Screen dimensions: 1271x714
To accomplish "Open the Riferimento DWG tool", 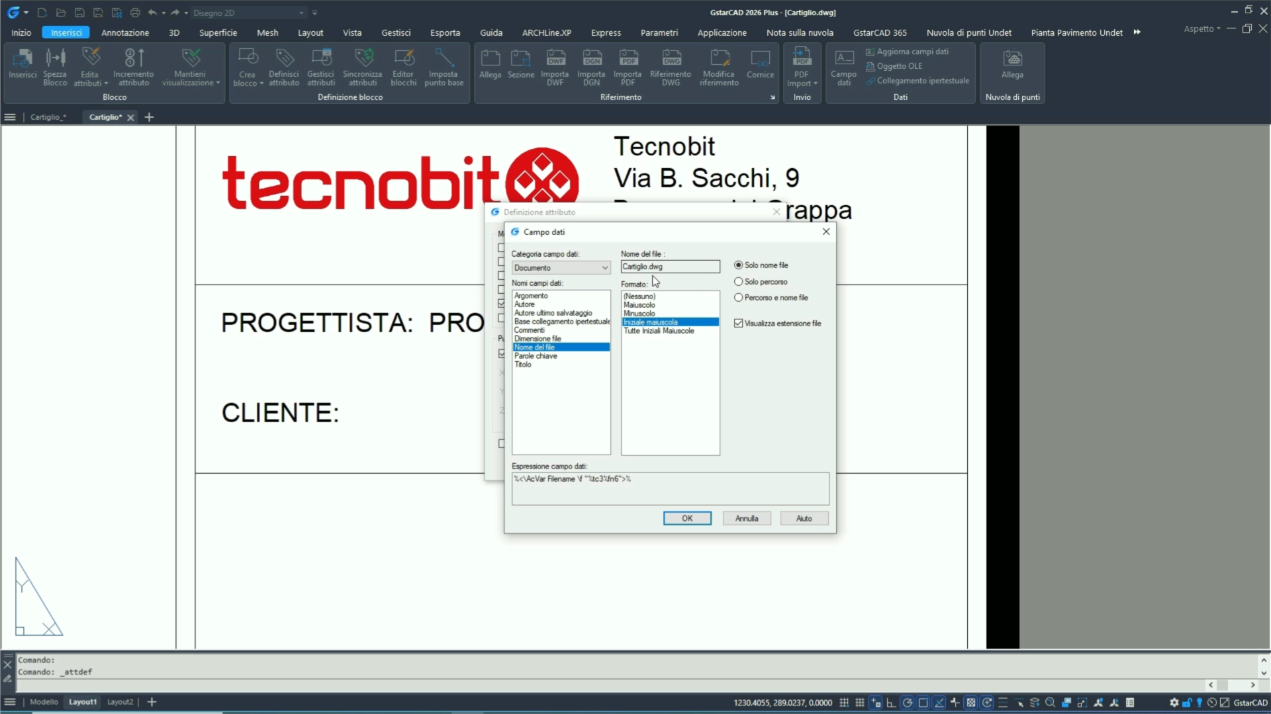I will pyautogui.click(x=671, y=66).
